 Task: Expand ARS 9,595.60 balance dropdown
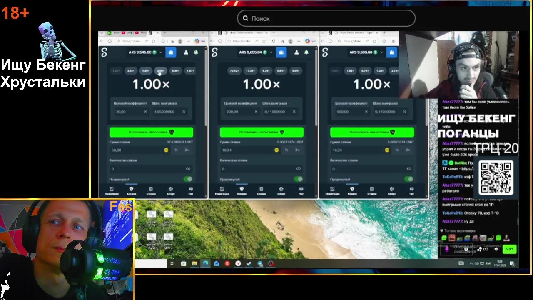pyautogui.click(x=381, y=52)
